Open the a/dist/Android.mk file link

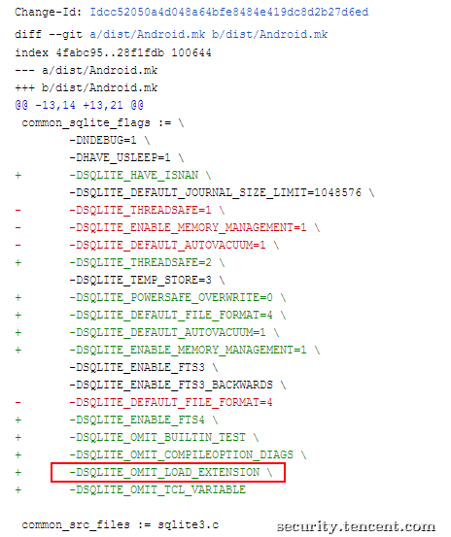point(148,34)
